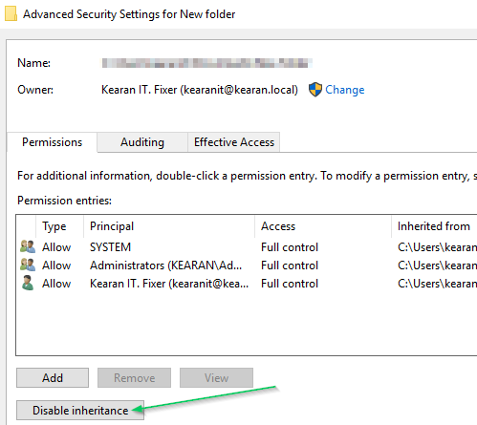
Task: Select the Administrators group icon
Action: tap(28, 265)
